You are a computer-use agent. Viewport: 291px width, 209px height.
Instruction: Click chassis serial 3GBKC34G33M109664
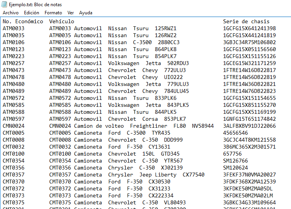[249, 202]
